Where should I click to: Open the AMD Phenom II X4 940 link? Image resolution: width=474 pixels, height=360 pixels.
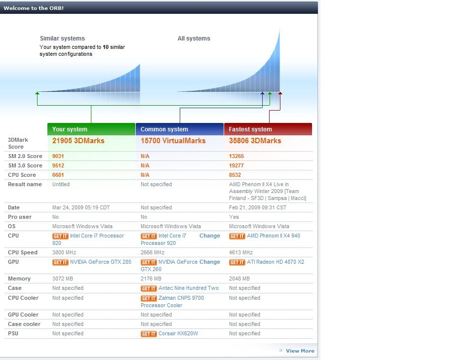coord(274,236)
